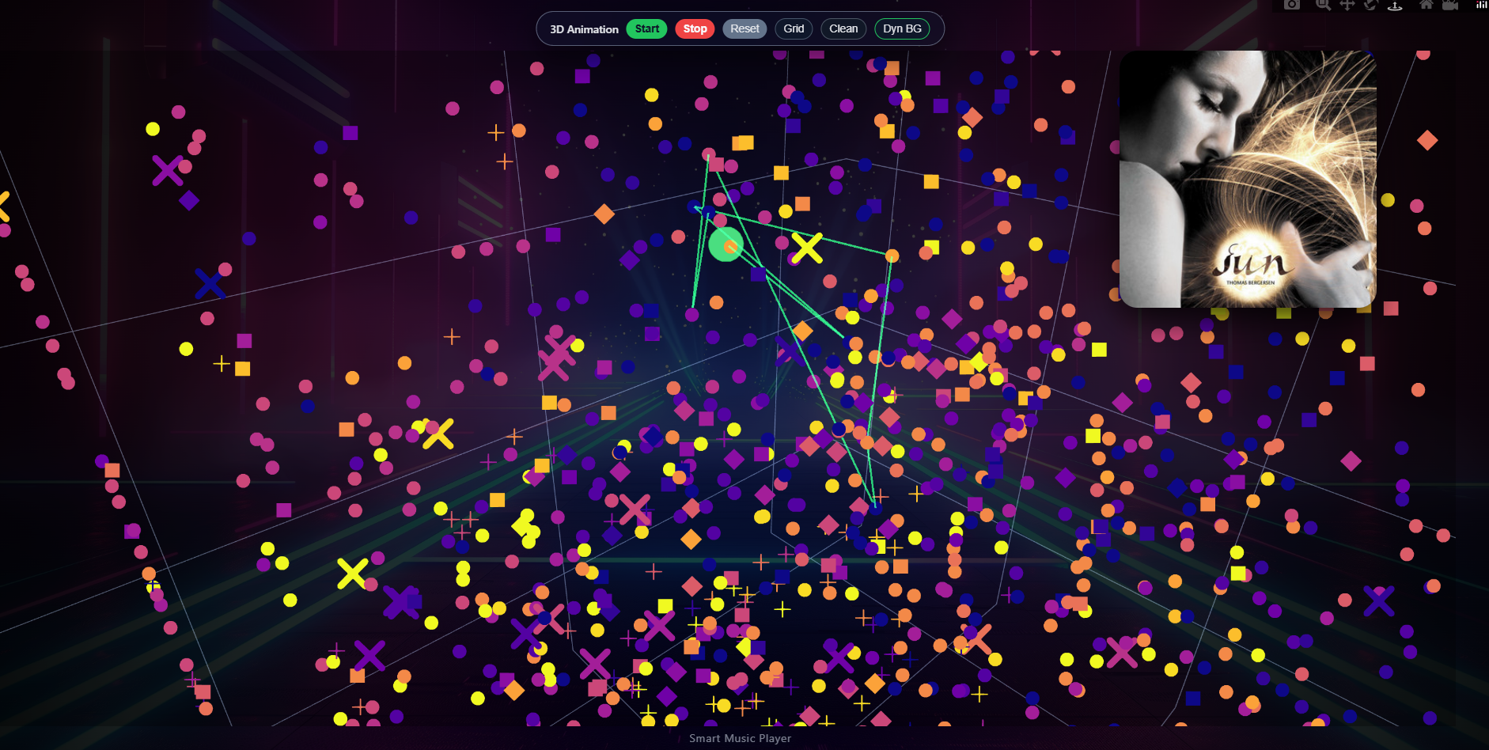This screenshot has height=750, width=1489.
Task: Click the Plotly logo bar-chart icon
Action: tap(1481, 5)
